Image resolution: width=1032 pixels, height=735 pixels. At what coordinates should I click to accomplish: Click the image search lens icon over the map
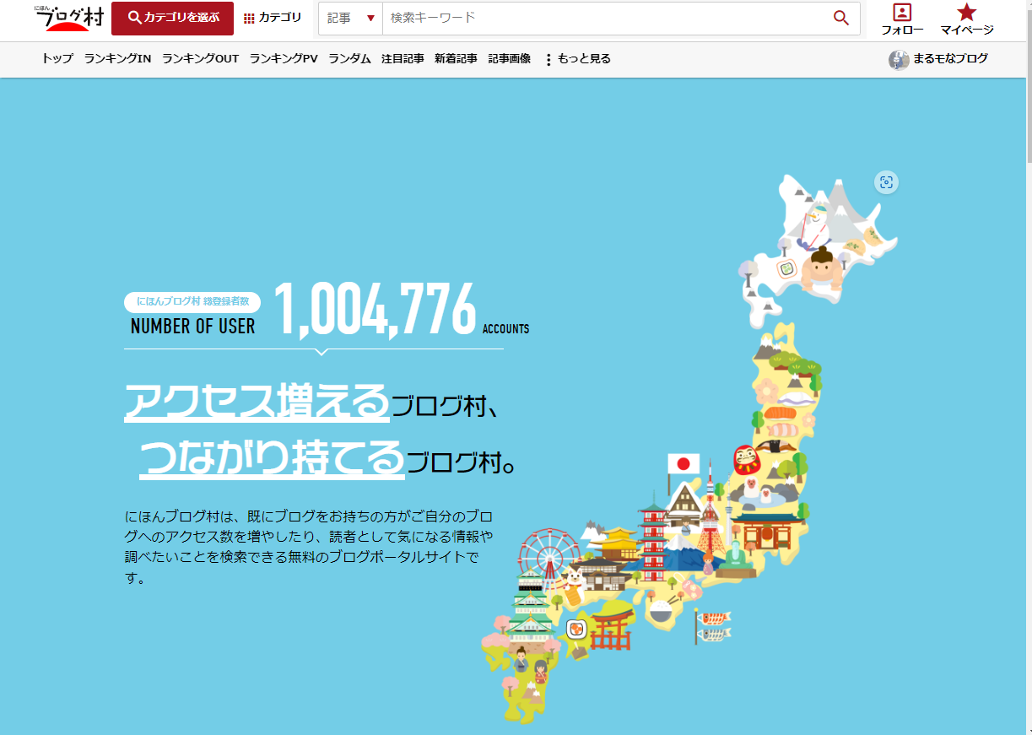click(x=886, y=182)
